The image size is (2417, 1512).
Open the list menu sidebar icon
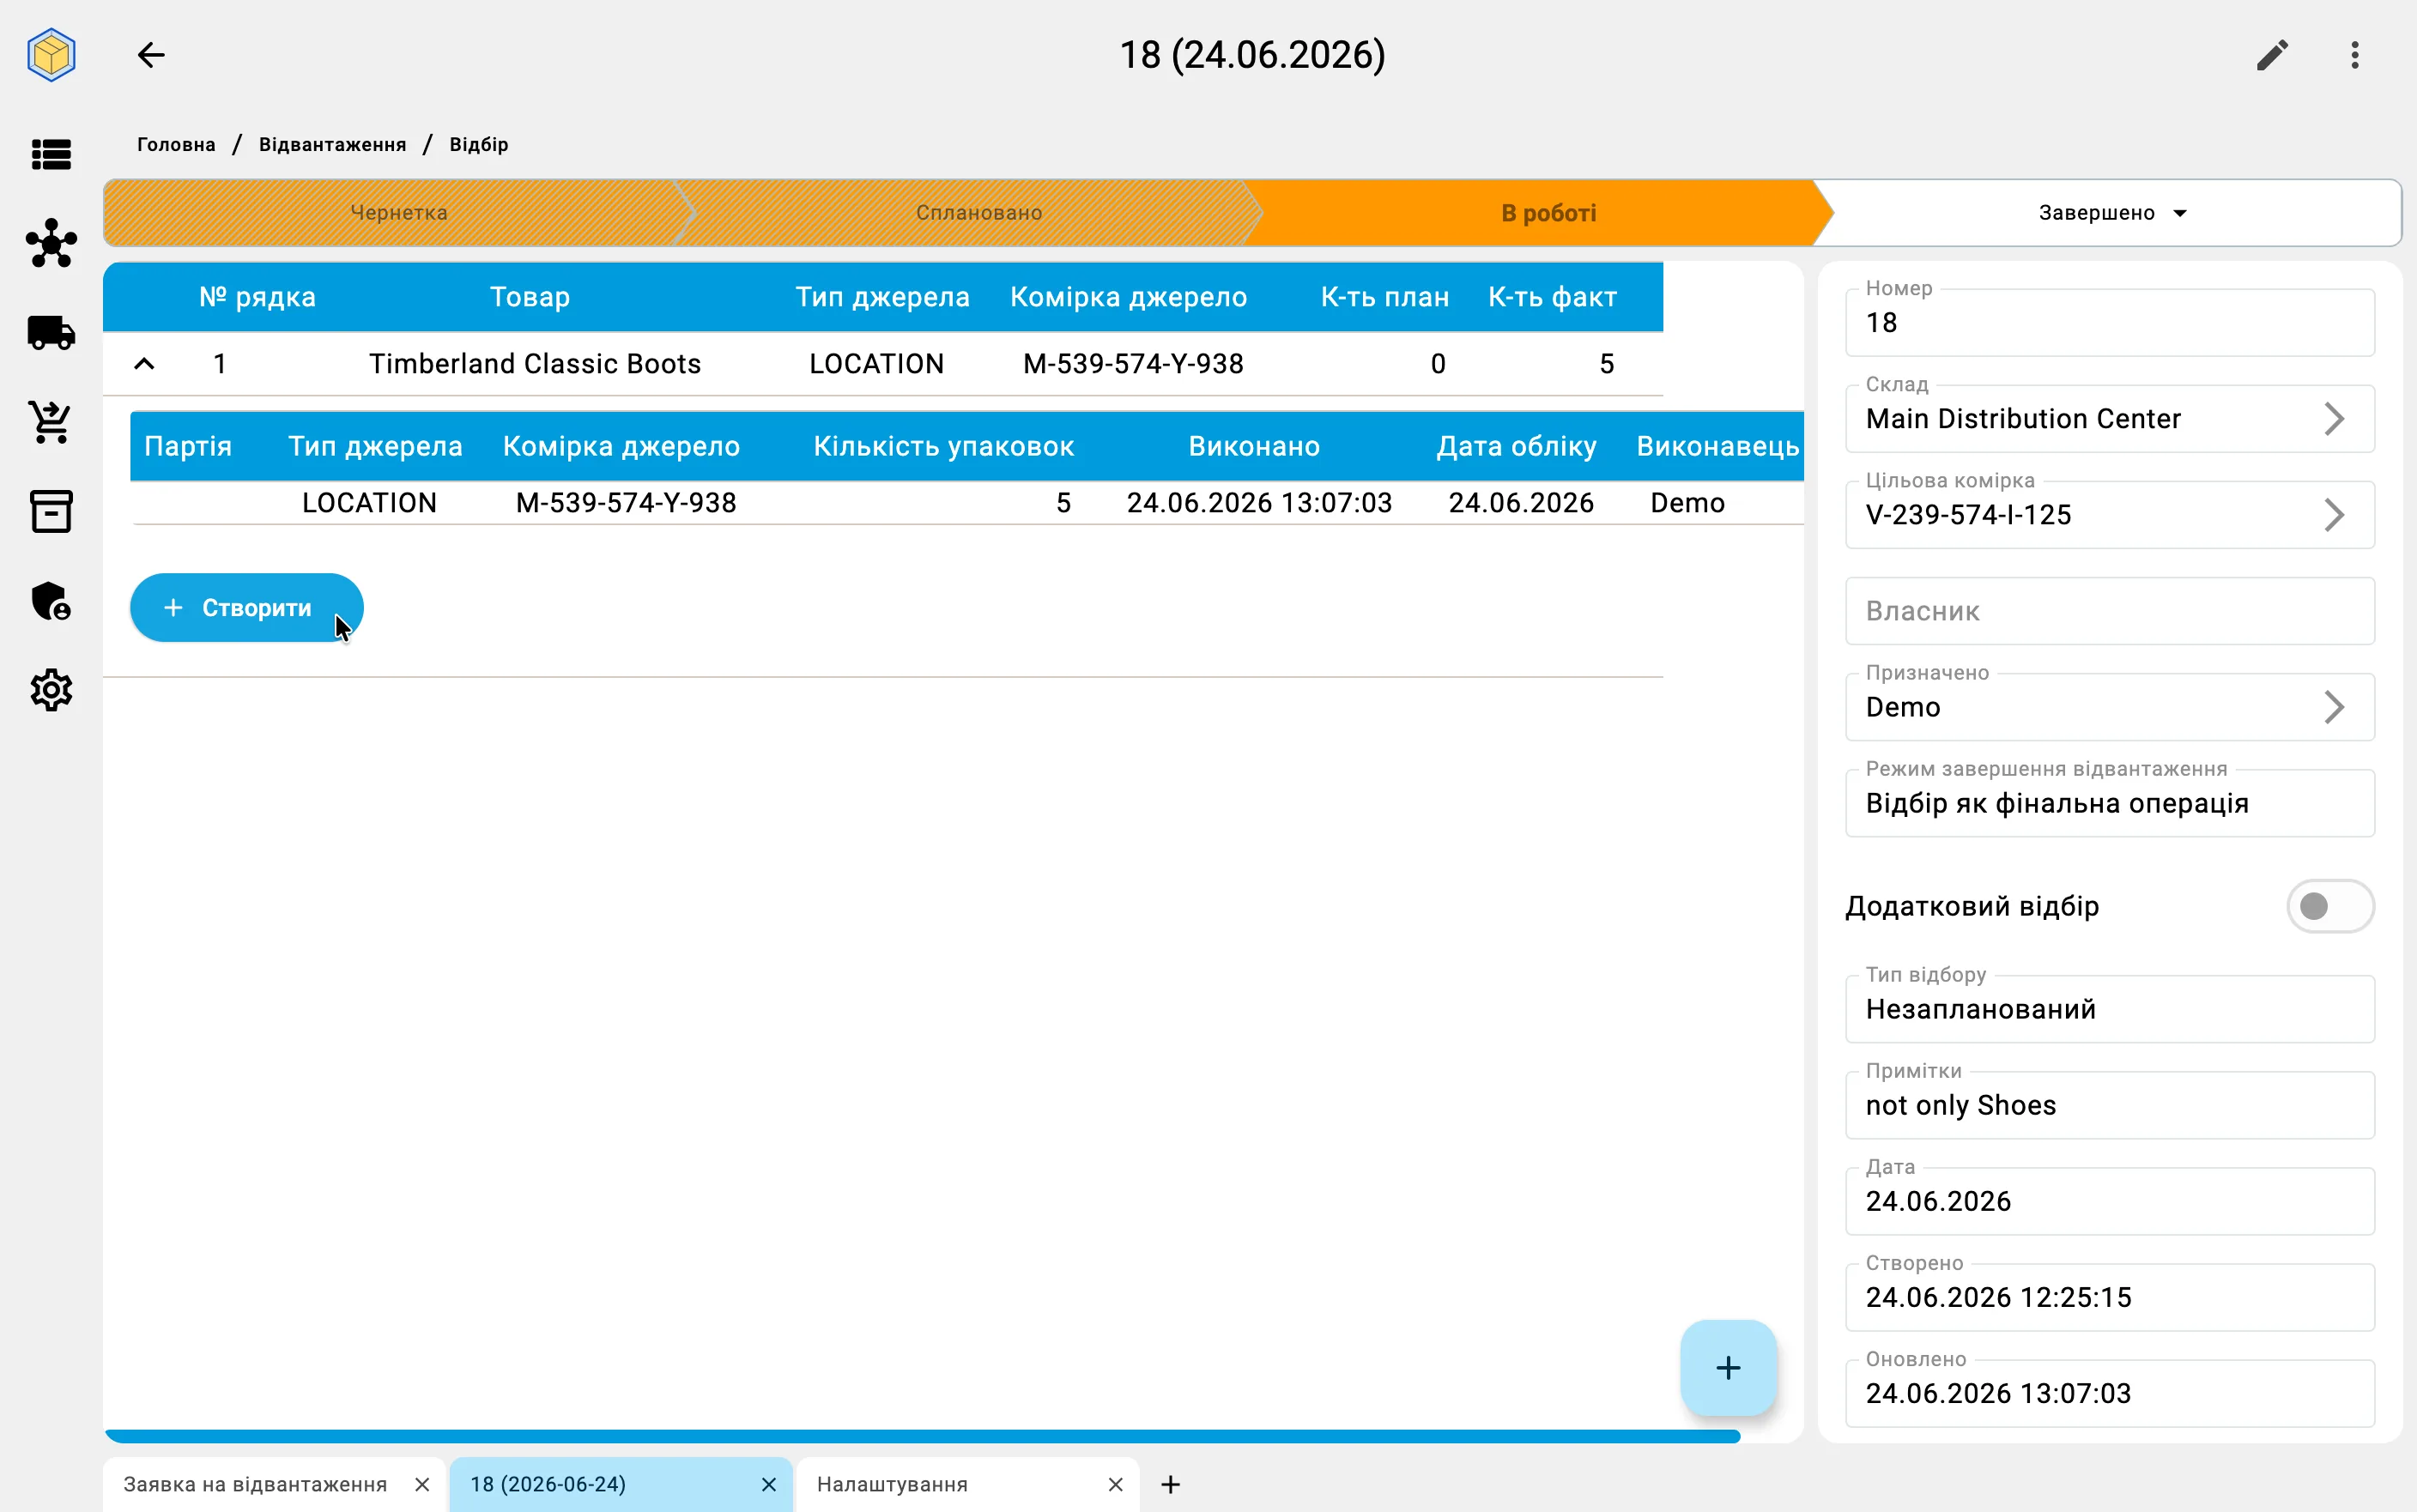pos(51,154)
